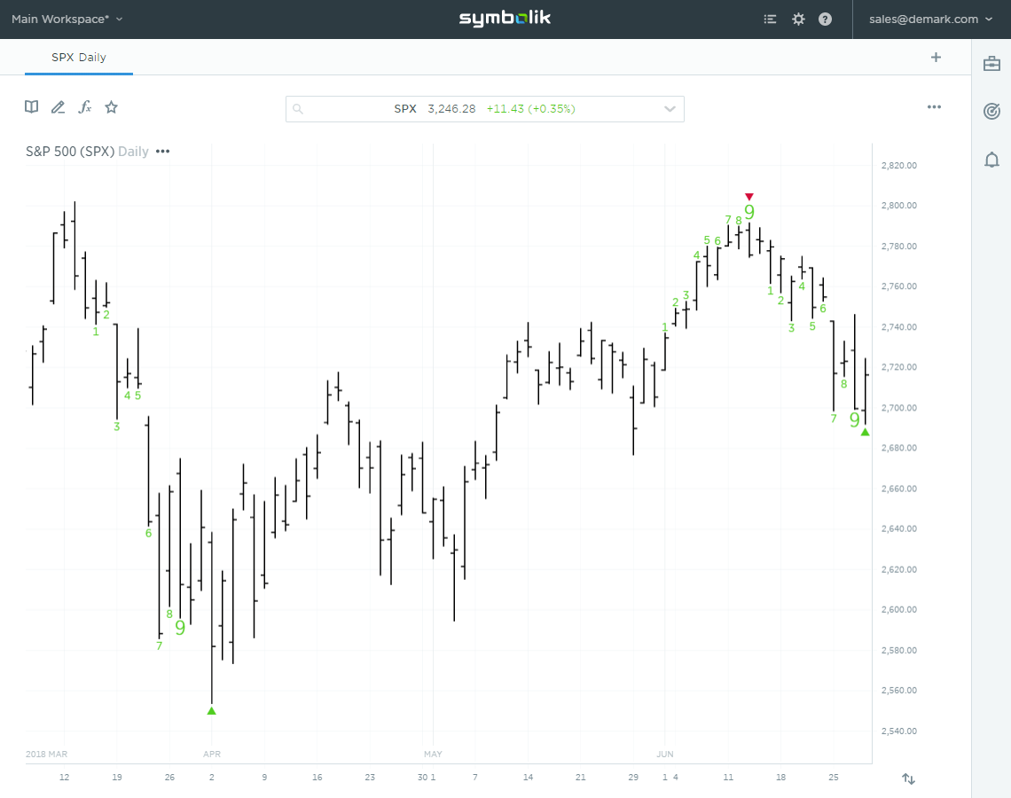Click the list icon in the top bar
This screenshot has width=1011, height=798.
tap(770, 18)
